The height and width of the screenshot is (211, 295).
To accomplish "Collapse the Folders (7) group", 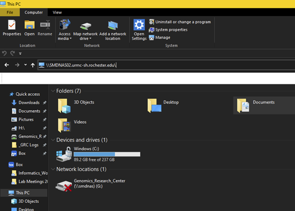I will (x=53, y=91).
